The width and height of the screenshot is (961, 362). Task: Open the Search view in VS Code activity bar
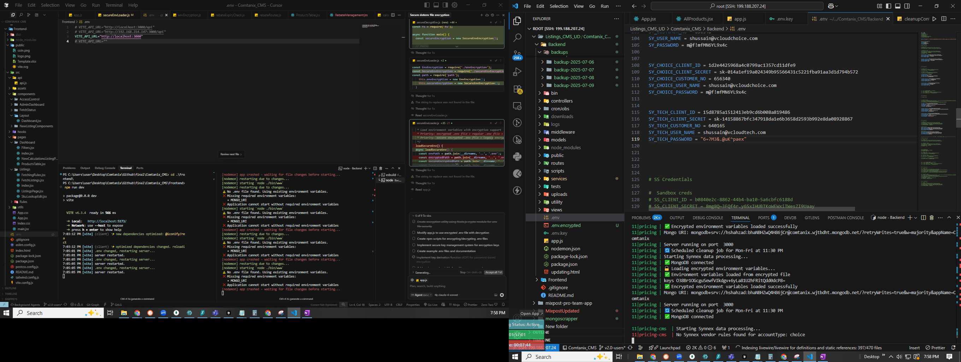(x=517, y=38)
